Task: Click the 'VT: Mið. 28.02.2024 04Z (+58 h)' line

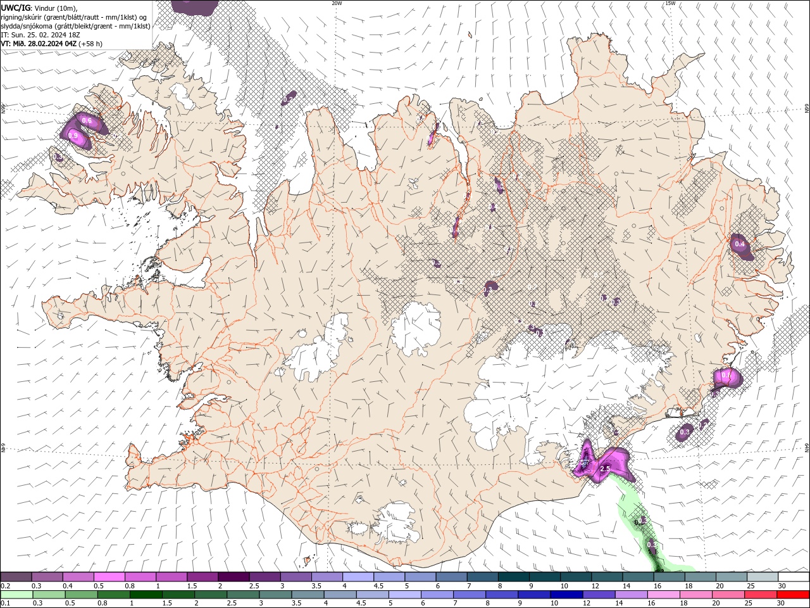Action: tap(52, 44)
